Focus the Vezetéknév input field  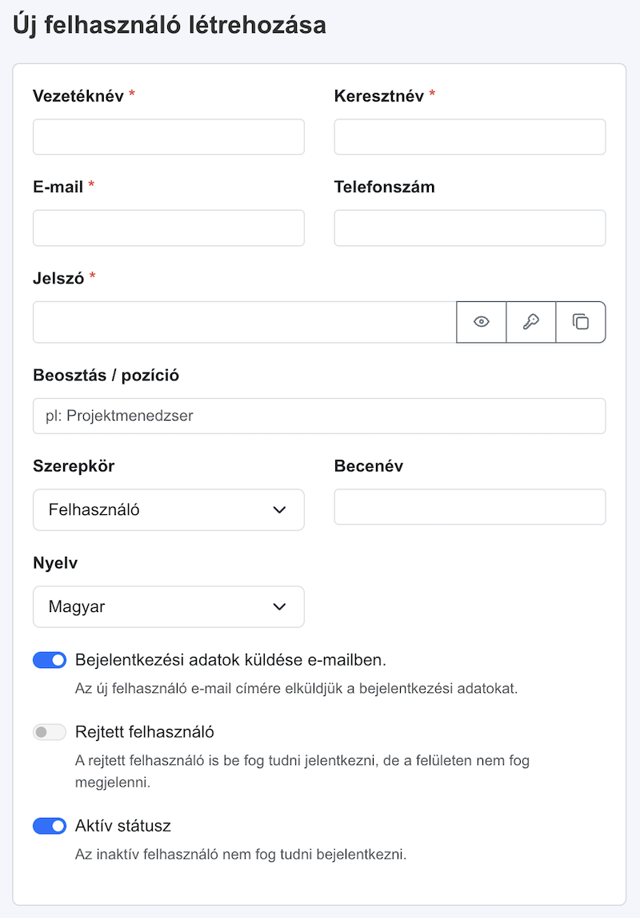168,137
